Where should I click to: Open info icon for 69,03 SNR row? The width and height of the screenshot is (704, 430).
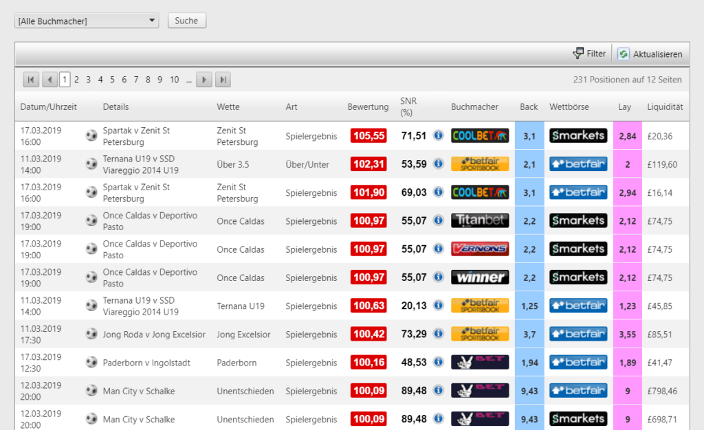pyautogui.click(x=439, y=192)
